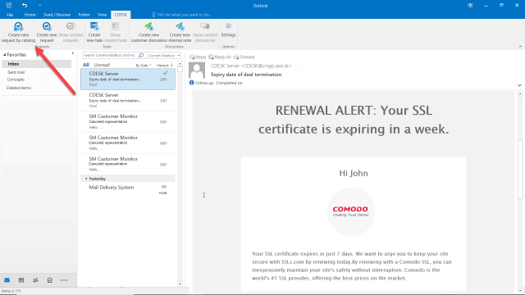Click Create new customer discussion
The width and height of the screenshot is (525, 295).
[x=148, y=32]
